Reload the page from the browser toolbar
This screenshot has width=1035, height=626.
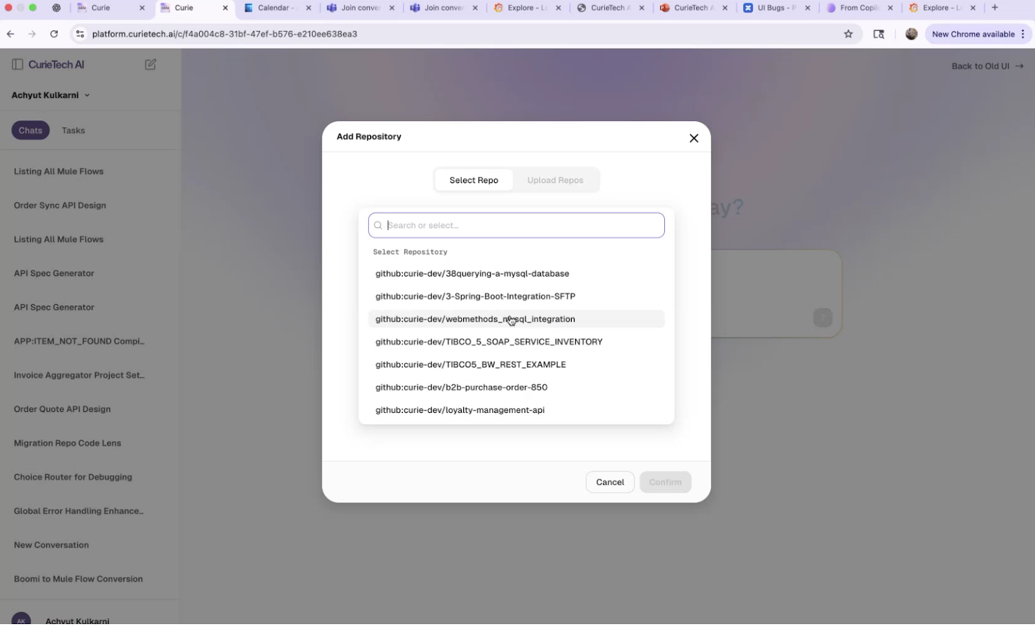tap(54, 34)
